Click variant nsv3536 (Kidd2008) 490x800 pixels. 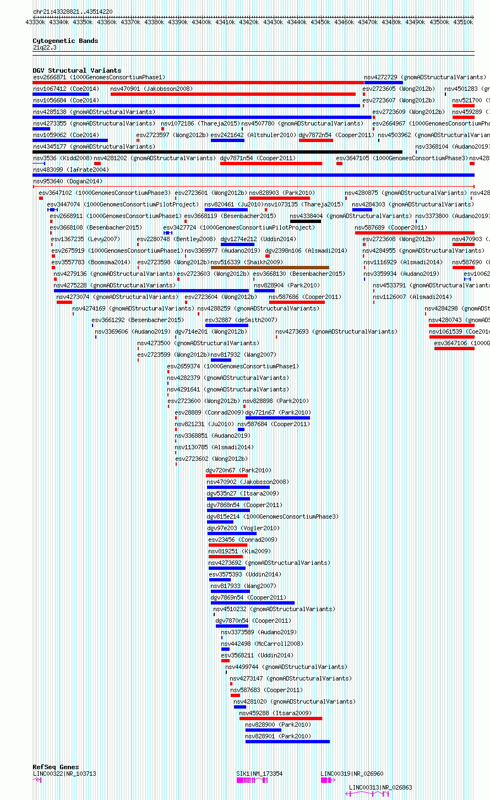(62, 158)
